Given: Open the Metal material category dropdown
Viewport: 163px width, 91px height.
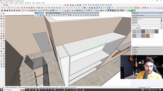Looking at the screenshot, I should coord(150,28).
